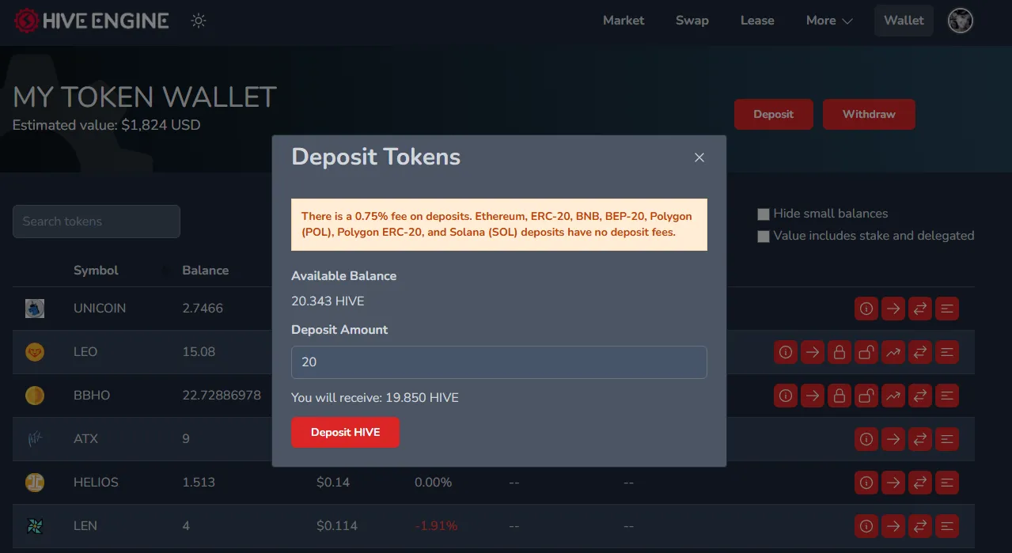Sort by the Balance column header
Image resolution: width=1012 pixels, height=553 pixels.
point(205,271)
